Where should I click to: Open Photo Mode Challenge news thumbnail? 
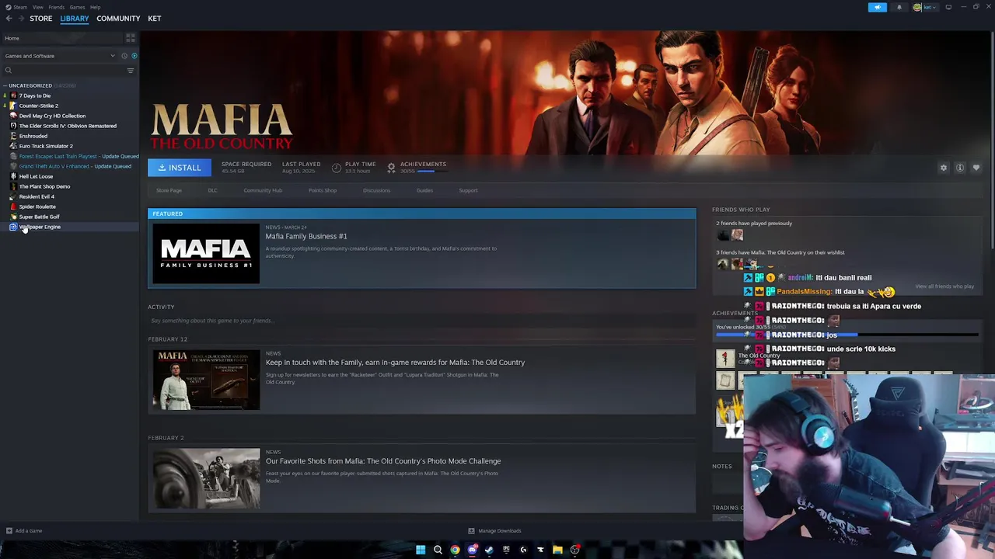[206, 478]
